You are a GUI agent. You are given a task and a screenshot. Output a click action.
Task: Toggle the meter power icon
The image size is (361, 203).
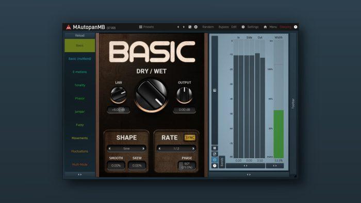[215, 160]
